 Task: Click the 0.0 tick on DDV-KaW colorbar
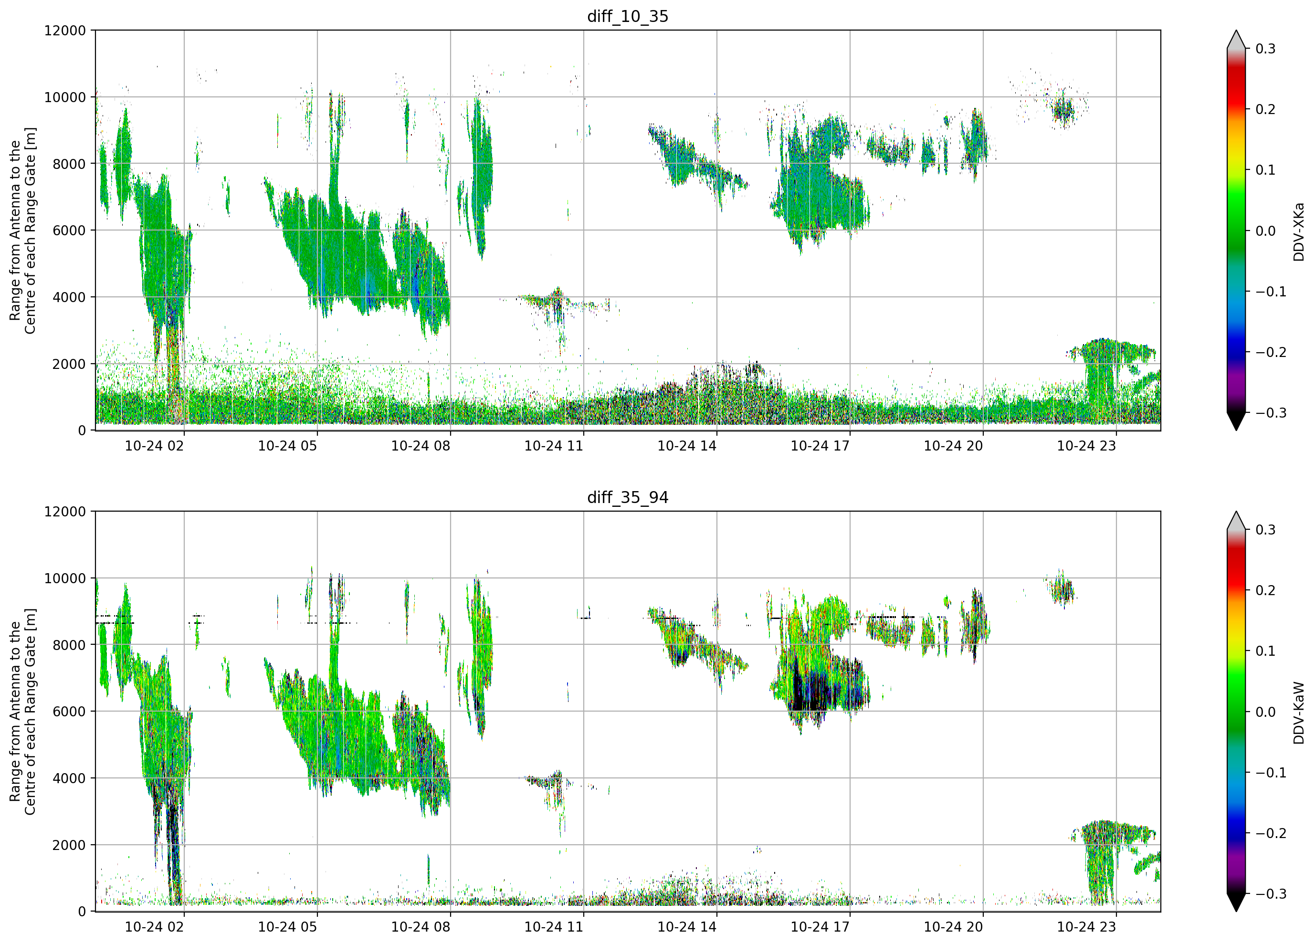[1265, 712]
